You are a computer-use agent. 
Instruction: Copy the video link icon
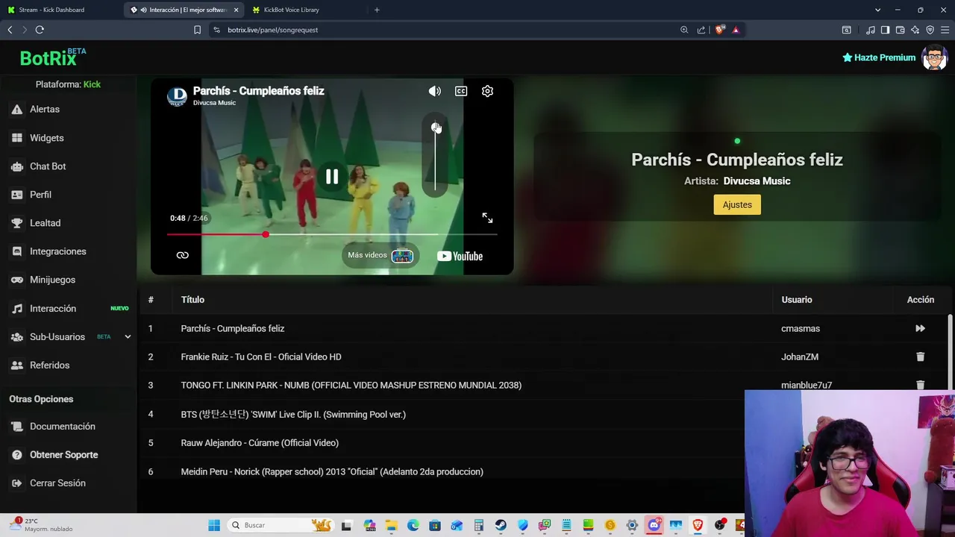pos(182,255)
